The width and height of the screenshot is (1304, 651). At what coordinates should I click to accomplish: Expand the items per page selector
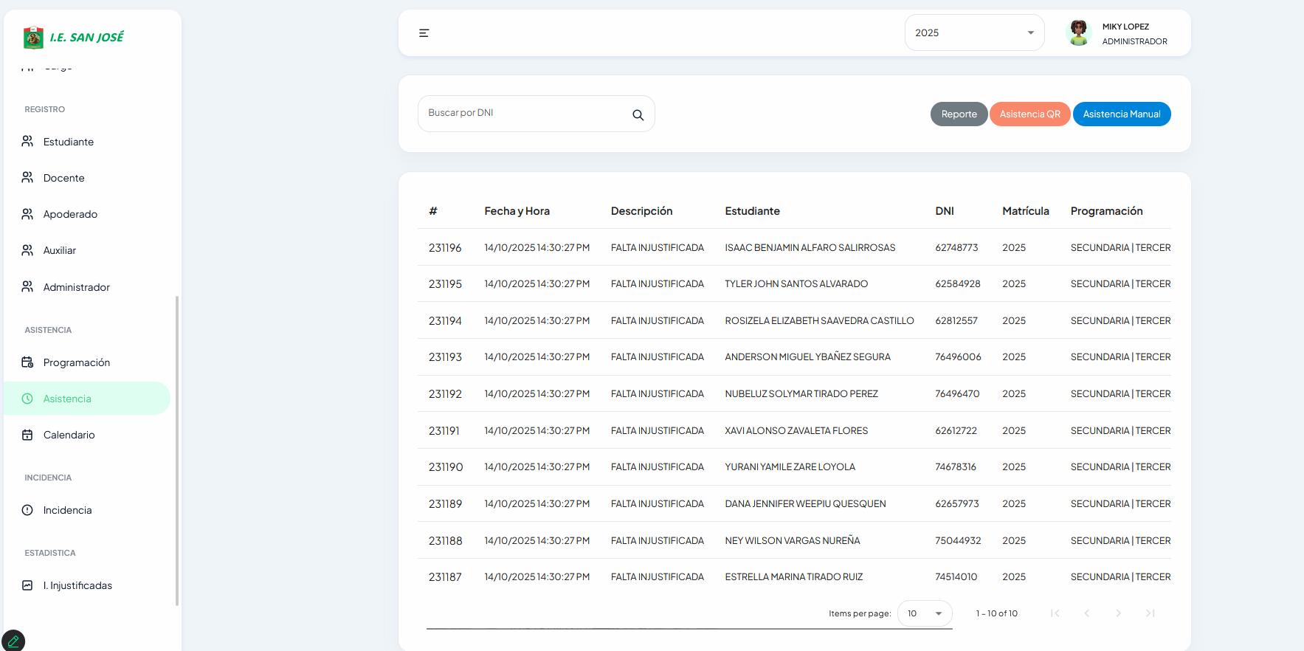[x=925, y=613]
